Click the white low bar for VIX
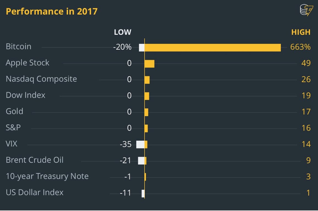This screenshot has height=211, width=318. point(140,145)
